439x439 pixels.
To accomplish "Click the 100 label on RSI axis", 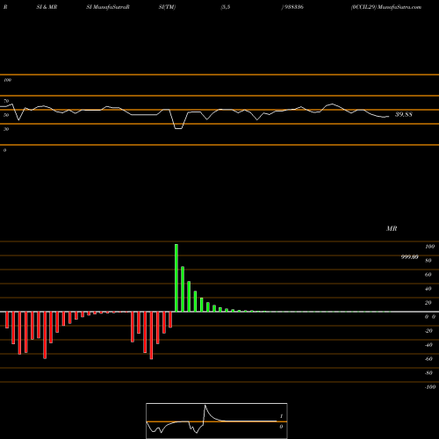I will (8, 80).
